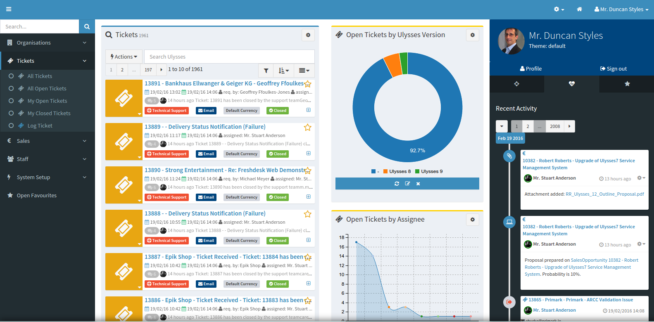
Task: Refresh the Ulysses Version chart
Action: (397, 184)
